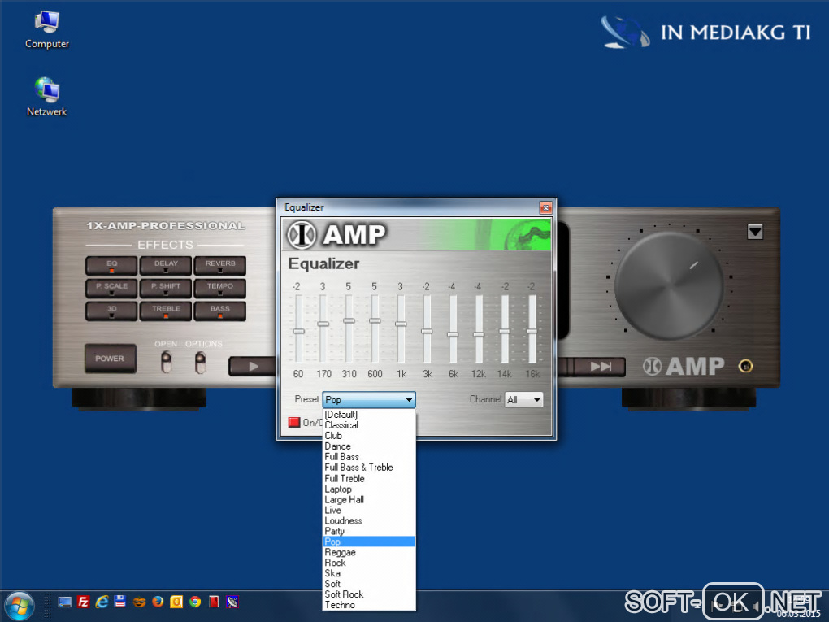Viewport: 829px width, 622px height.
Task: Click the 310 Hz equalizer slider handle
Action: [349, 320]
